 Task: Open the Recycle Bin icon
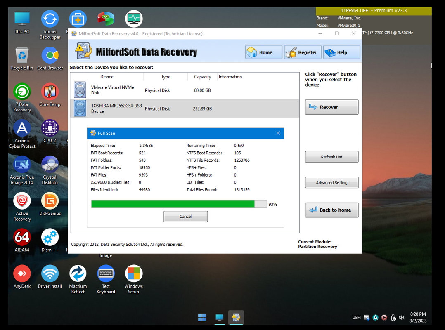[x=22, y=59]
